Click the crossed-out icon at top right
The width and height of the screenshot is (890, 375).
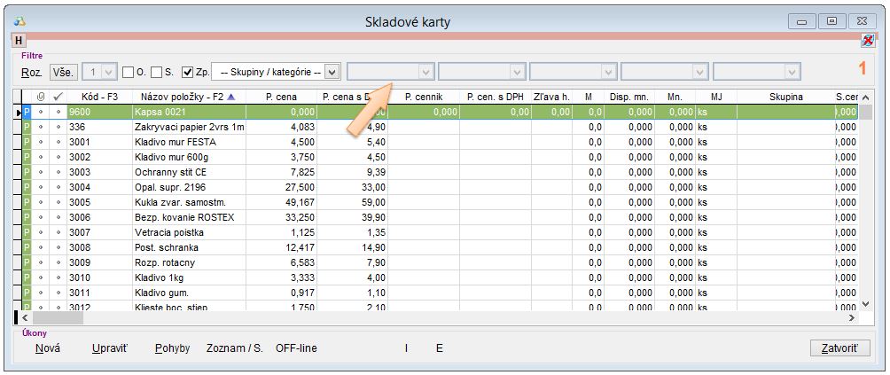[867, 41]
